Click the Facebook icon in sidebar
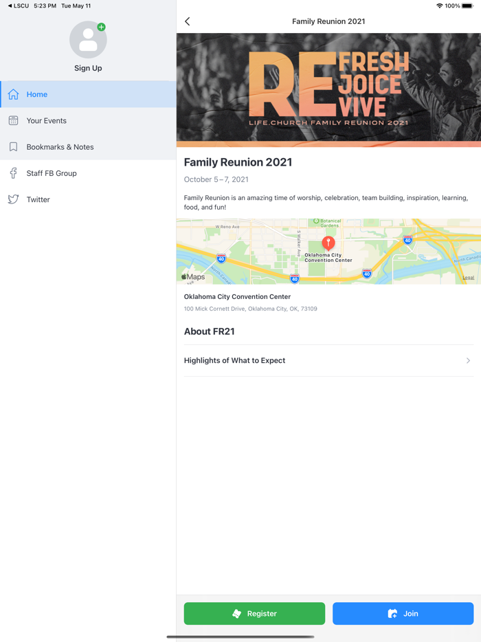Screen dimensions: 481x642 pos(14,173)
